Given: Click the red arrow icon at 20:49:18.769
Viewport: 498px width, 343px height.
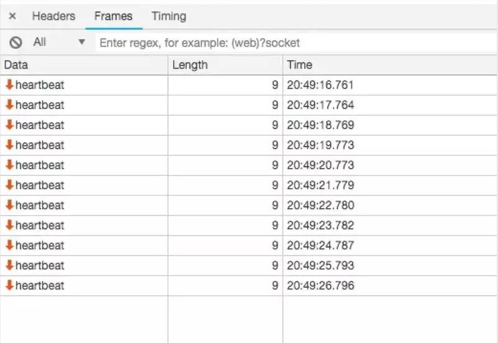Looking at the screenshot, I should click(9, 125).
